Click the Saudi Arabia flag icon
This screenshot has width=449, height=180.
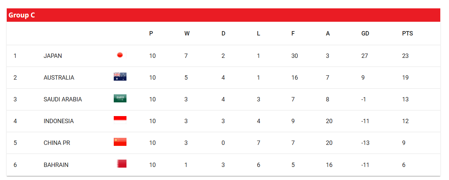click(x=120, y=99)
